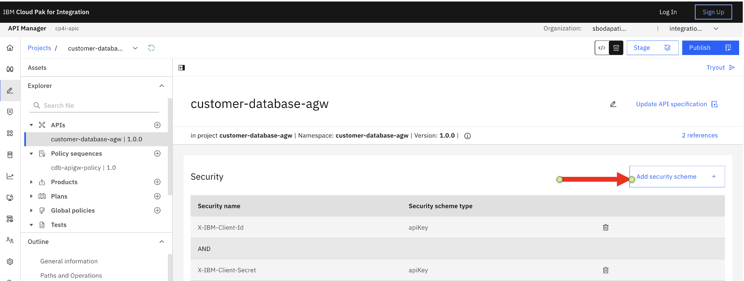
Task: Select cdb-apigw-policy | 1.0 in tree
Action: pos(83,168)
